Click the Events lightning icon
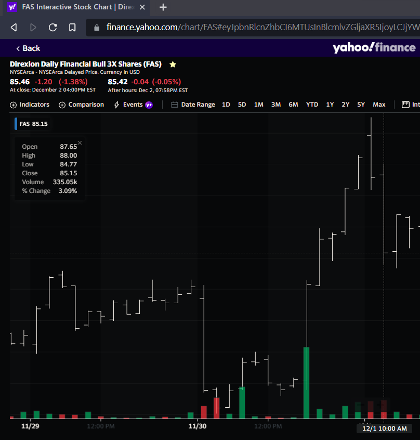Viewport: 420px width, 440px height. [x=116, y=105]
